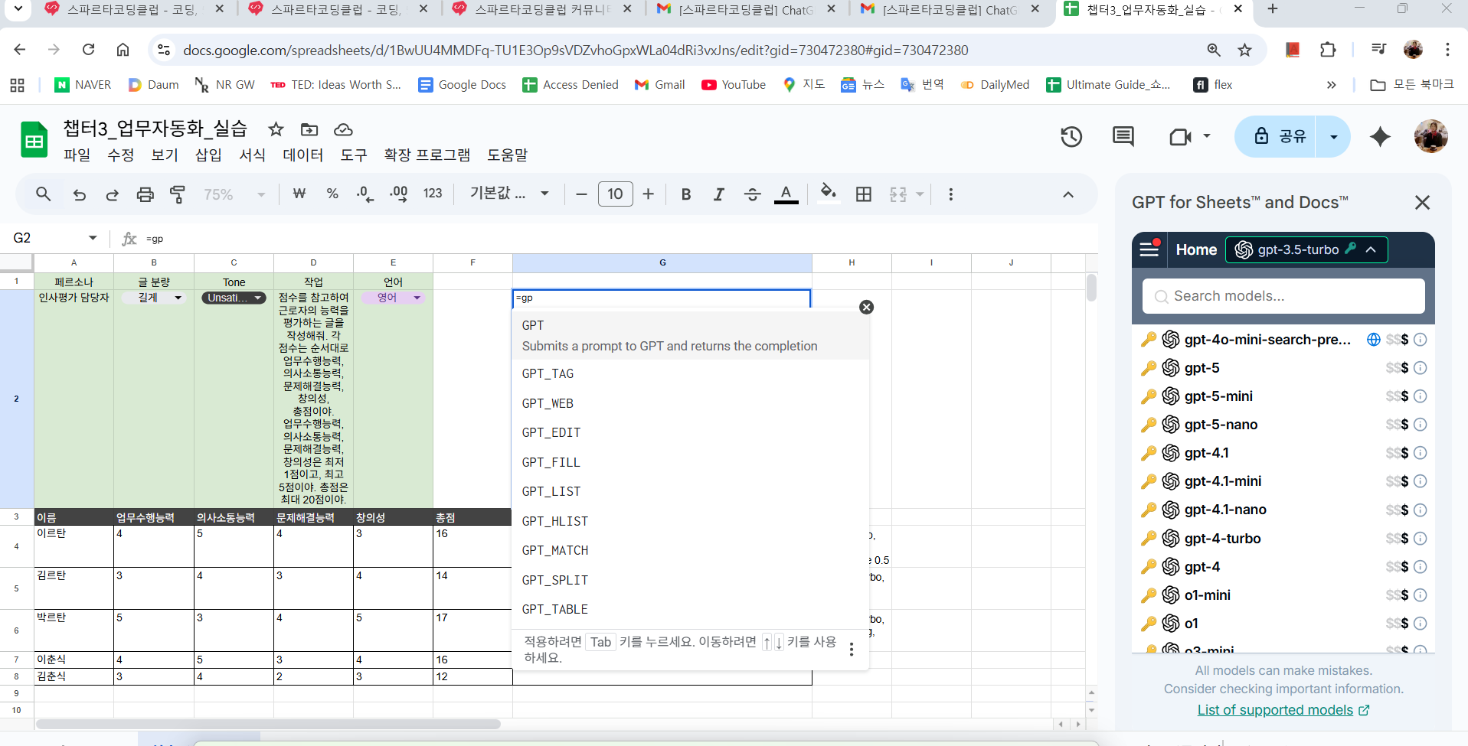Choose GPT_TABLE from formula suggestions
This screenshot has height=746, width=1468.
pyautogui.click(x=690, y=610)
